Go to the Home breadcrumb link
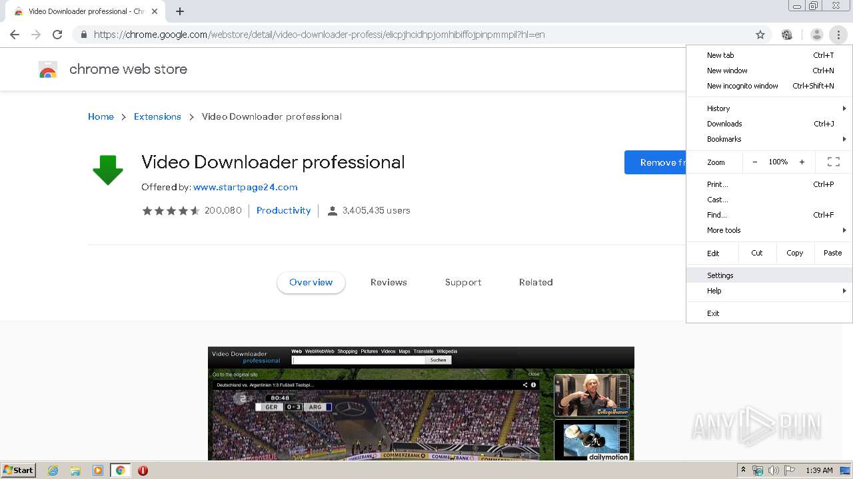The width and height of the screenshot is (853, 479). pyautogui.click(x=101, y=116)
